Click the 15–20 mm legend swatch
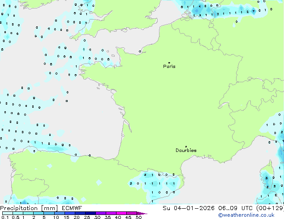 (69, 213)
